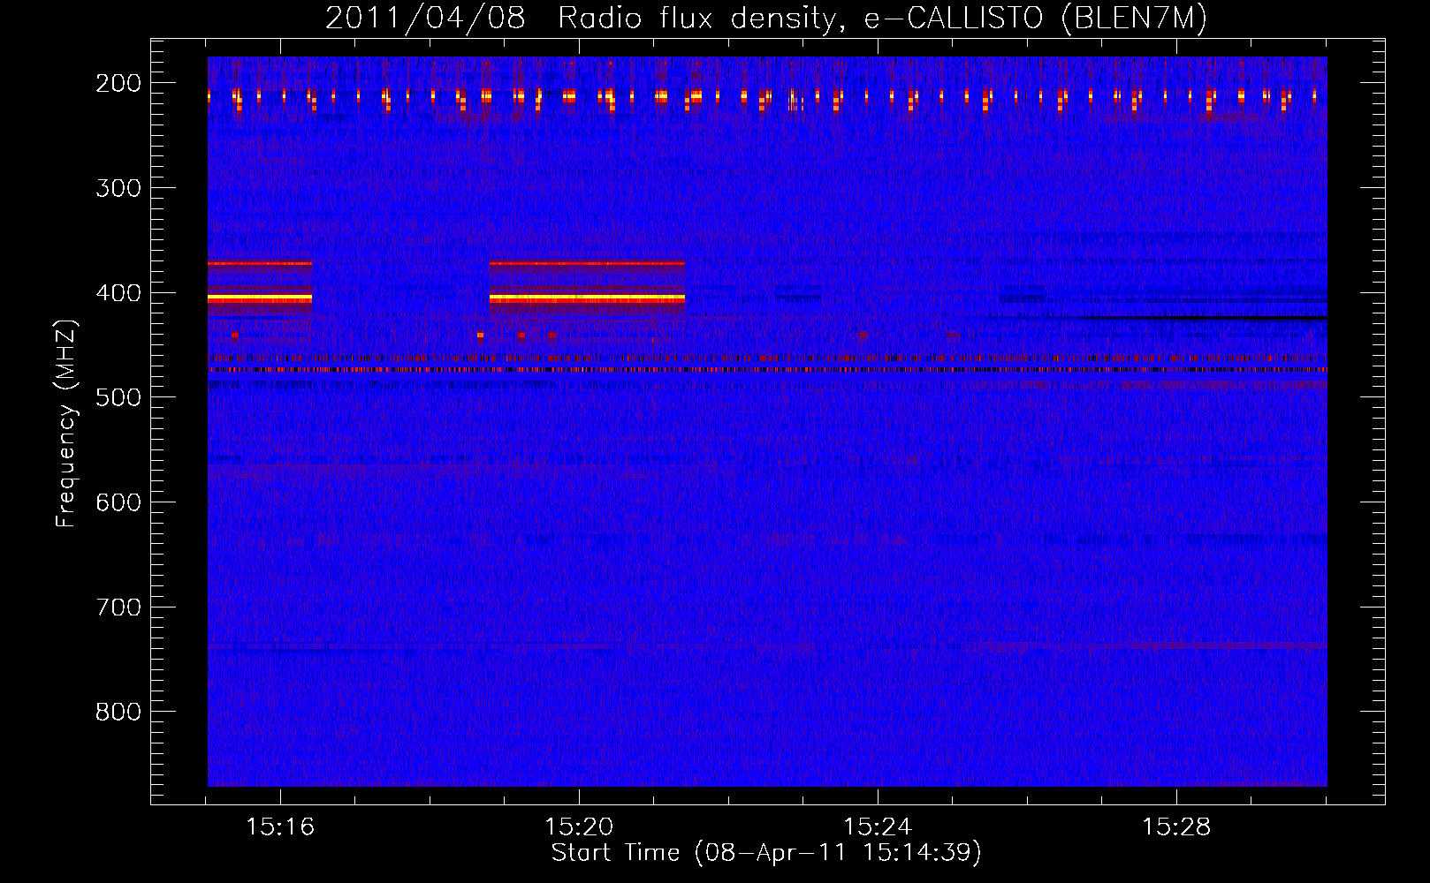Click the 15:16 time tick label
The height and width of the screenshot is (883, 1430).
click(280, 826)
